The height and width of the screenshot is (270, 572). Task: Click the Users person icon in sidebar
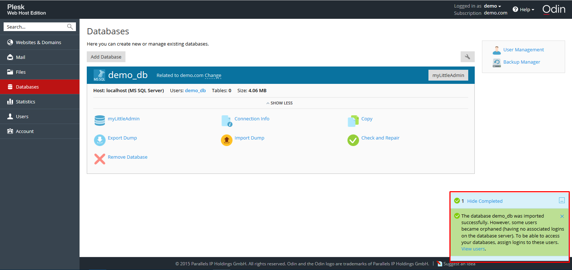[x=10, y=116]
